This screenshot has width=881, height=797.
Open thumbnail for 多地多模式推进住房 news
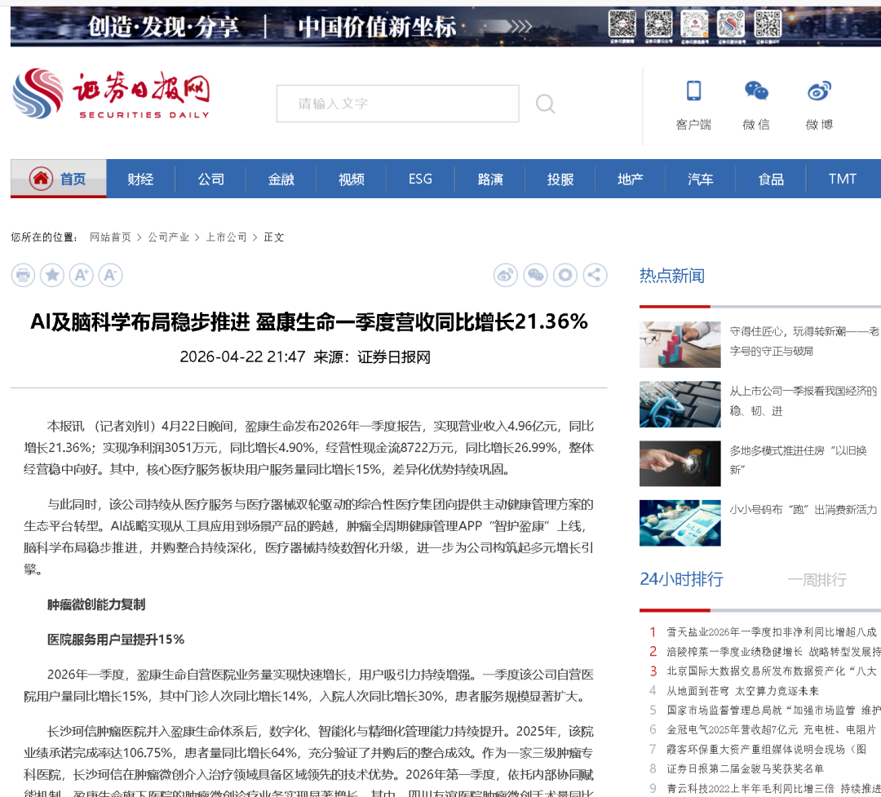680,463
